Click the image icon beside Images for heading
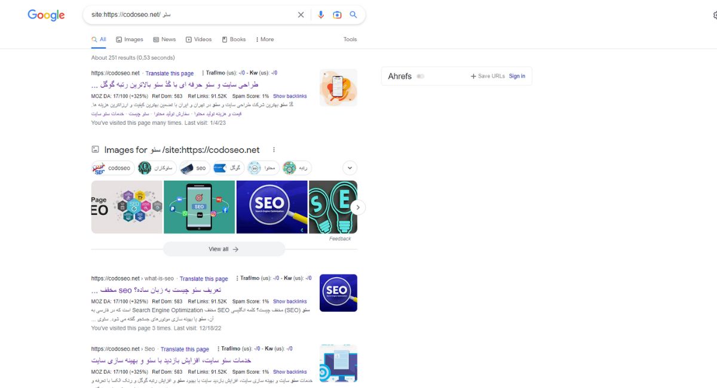Image resolution: width=717 pixels, height=388 pixels. point(95,150)
